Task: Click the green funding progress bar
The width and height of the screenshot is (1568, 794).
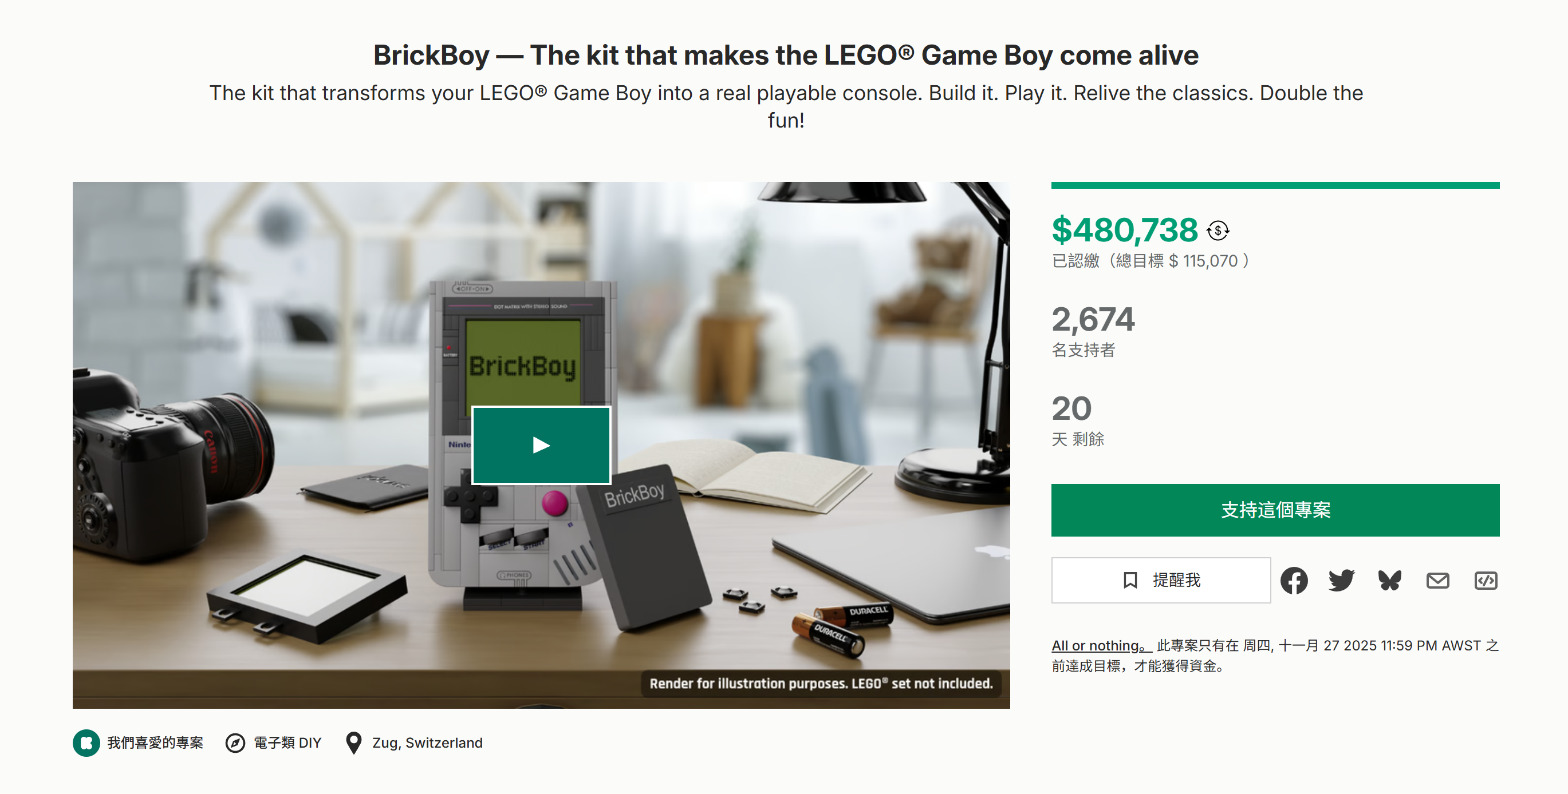Action: click(x=1275, y=185)
